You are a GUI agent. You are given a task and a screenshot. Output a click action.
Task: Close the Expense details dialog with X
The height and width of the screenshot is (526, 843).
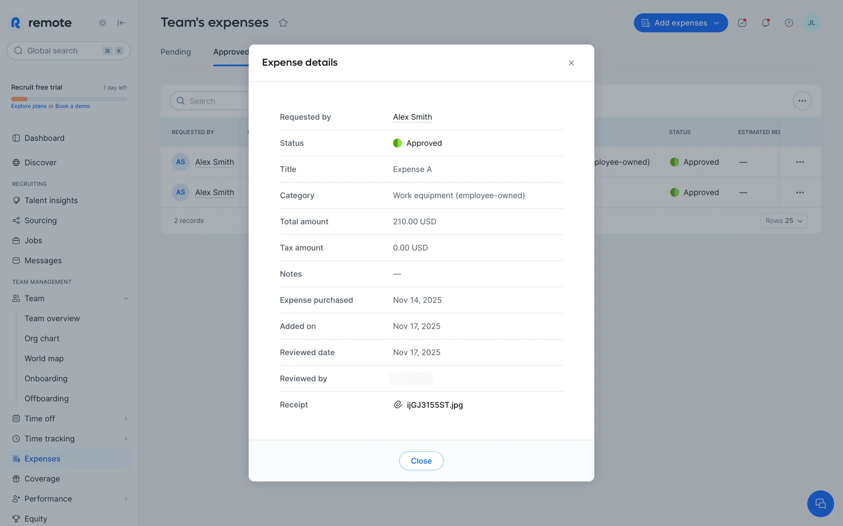pyautogui.click(x=571, y=63)
